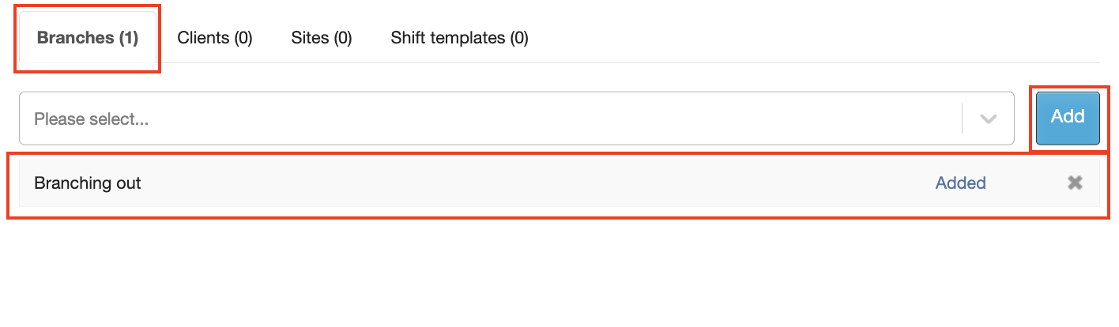This screenshot has height=327, width=1119.
Task: Click the Sites tab heading
Action: point(321,38)
